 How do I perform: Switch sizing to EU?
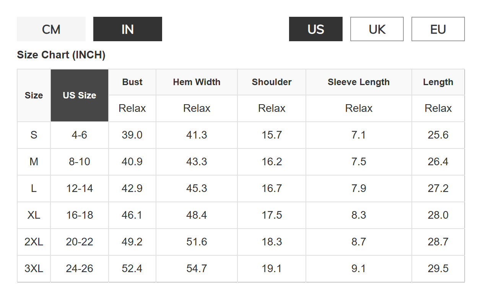click(438, 29)
